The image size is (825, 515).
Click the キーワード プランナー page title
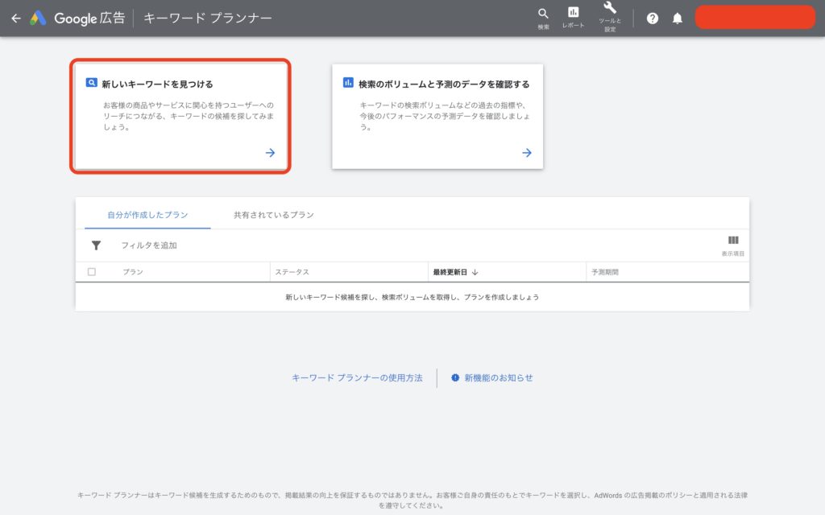click(x=208, y=19)
